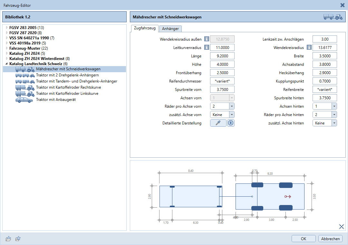Expand the FGSV 283 2005 library node
The image size is (348, 245).
(7, 28)
